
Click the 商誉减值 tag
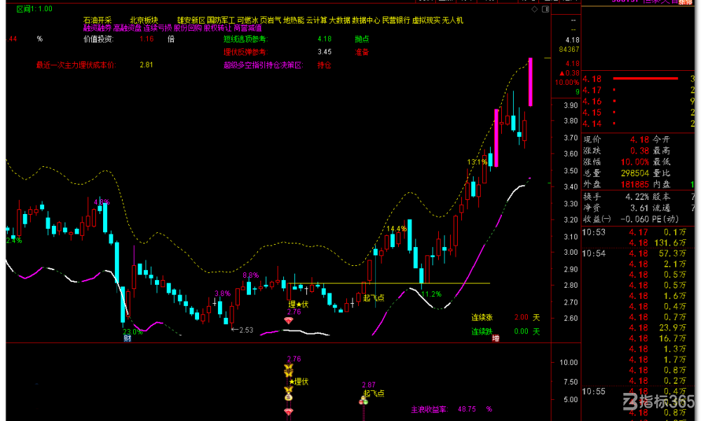pyautogui.click(x=247, y=28)
